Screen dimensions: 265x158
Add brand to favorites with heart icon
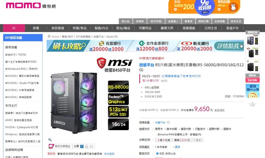pos(168,122)
